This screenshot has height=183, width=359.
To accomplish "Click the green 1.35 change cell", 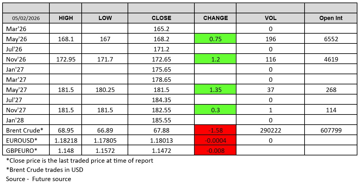I will [215, 90].
